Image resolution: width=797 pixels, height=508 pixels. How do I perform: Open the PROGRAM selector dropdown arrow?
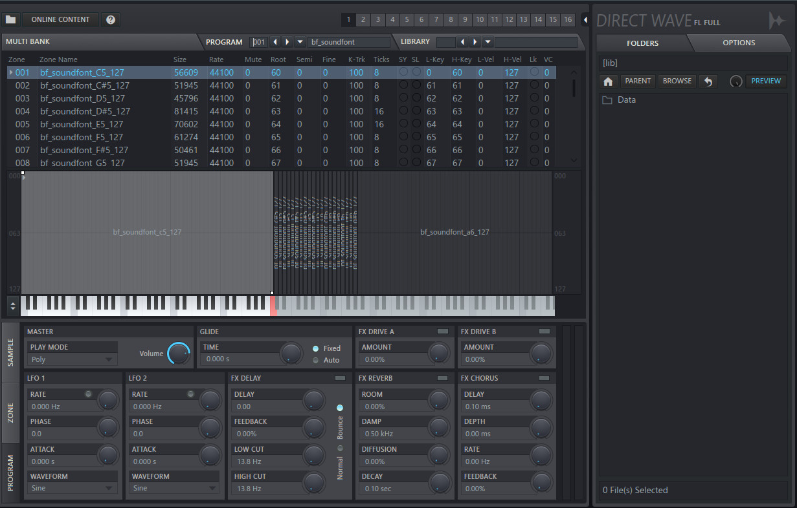click(x=300, y=41)
